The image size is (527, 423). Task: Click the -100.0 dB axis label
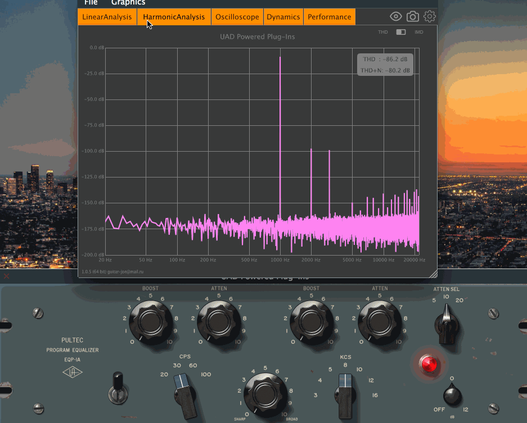[93, 151]
